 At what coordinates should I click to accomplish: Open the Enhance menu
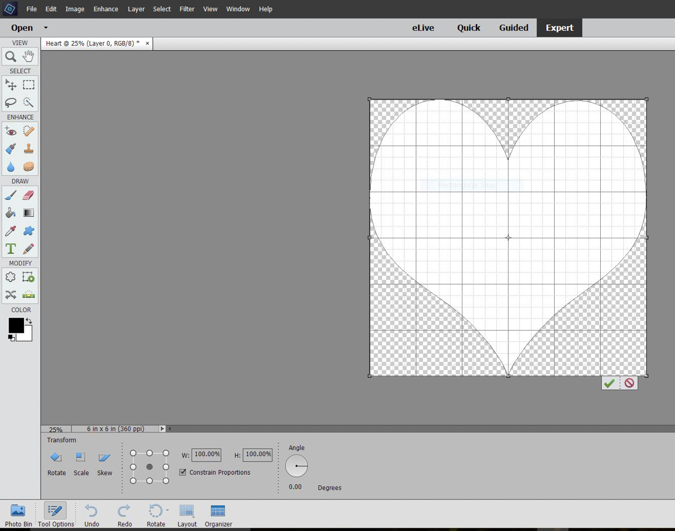[106, 9]
